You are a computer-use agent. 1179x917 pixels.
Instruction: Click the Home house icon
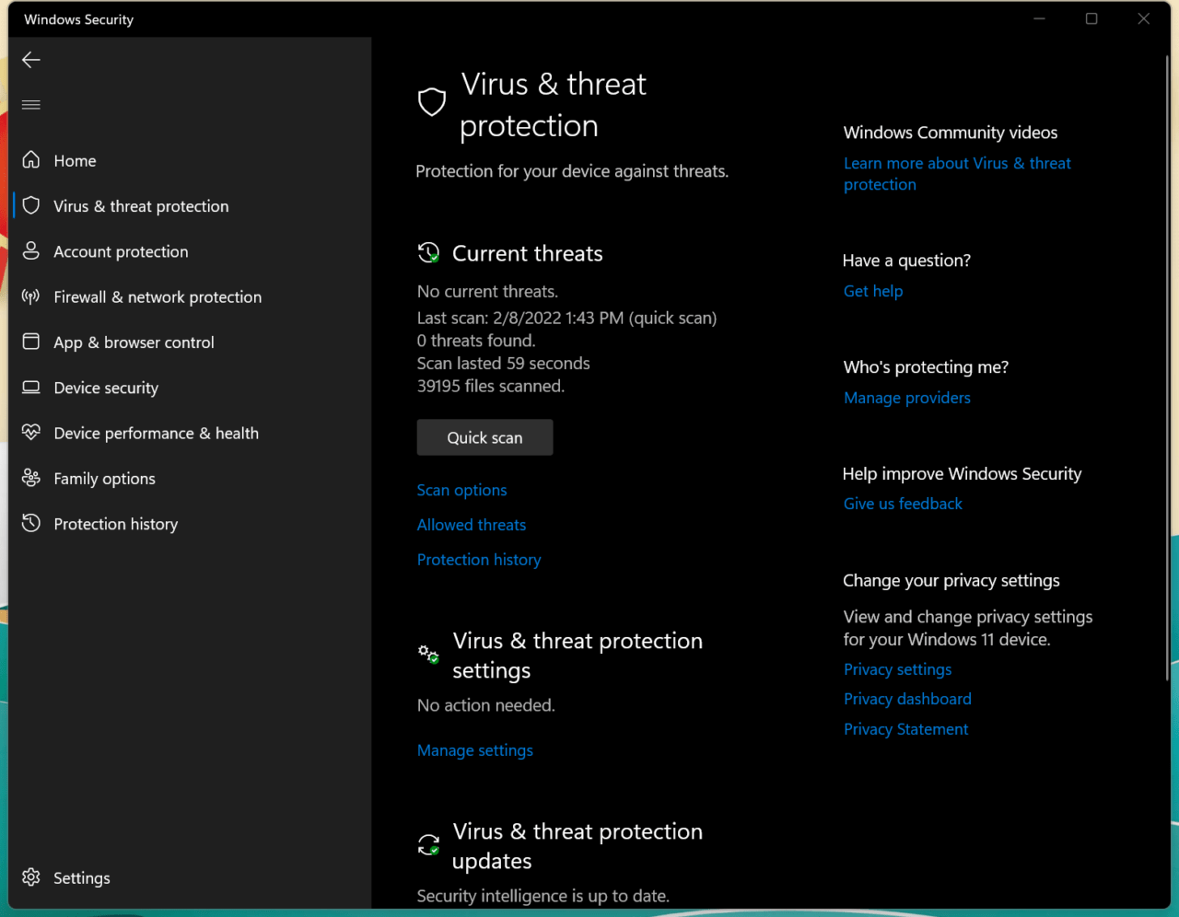coord(31,160)
